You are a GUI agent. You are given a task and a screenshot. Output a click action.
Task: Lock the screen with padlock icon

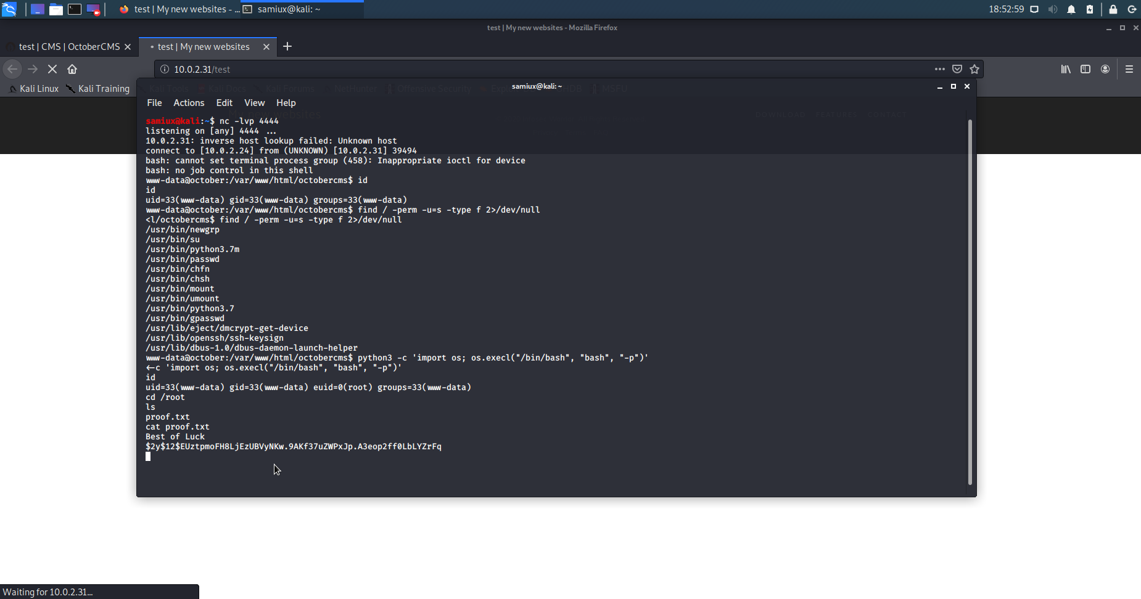click(1113, 9)
